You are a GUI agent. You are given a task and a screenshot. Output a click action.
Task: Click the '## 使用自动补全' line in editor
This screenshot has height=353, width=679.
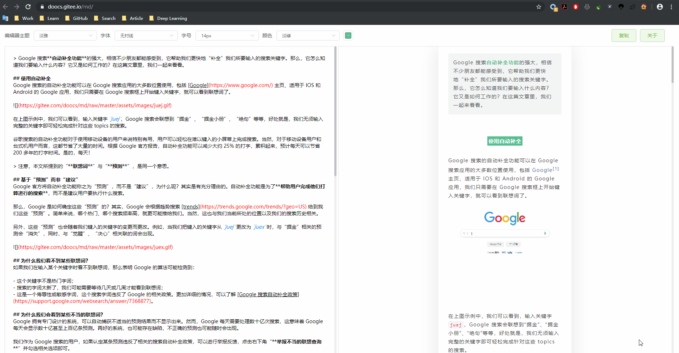tap(32, 78)
